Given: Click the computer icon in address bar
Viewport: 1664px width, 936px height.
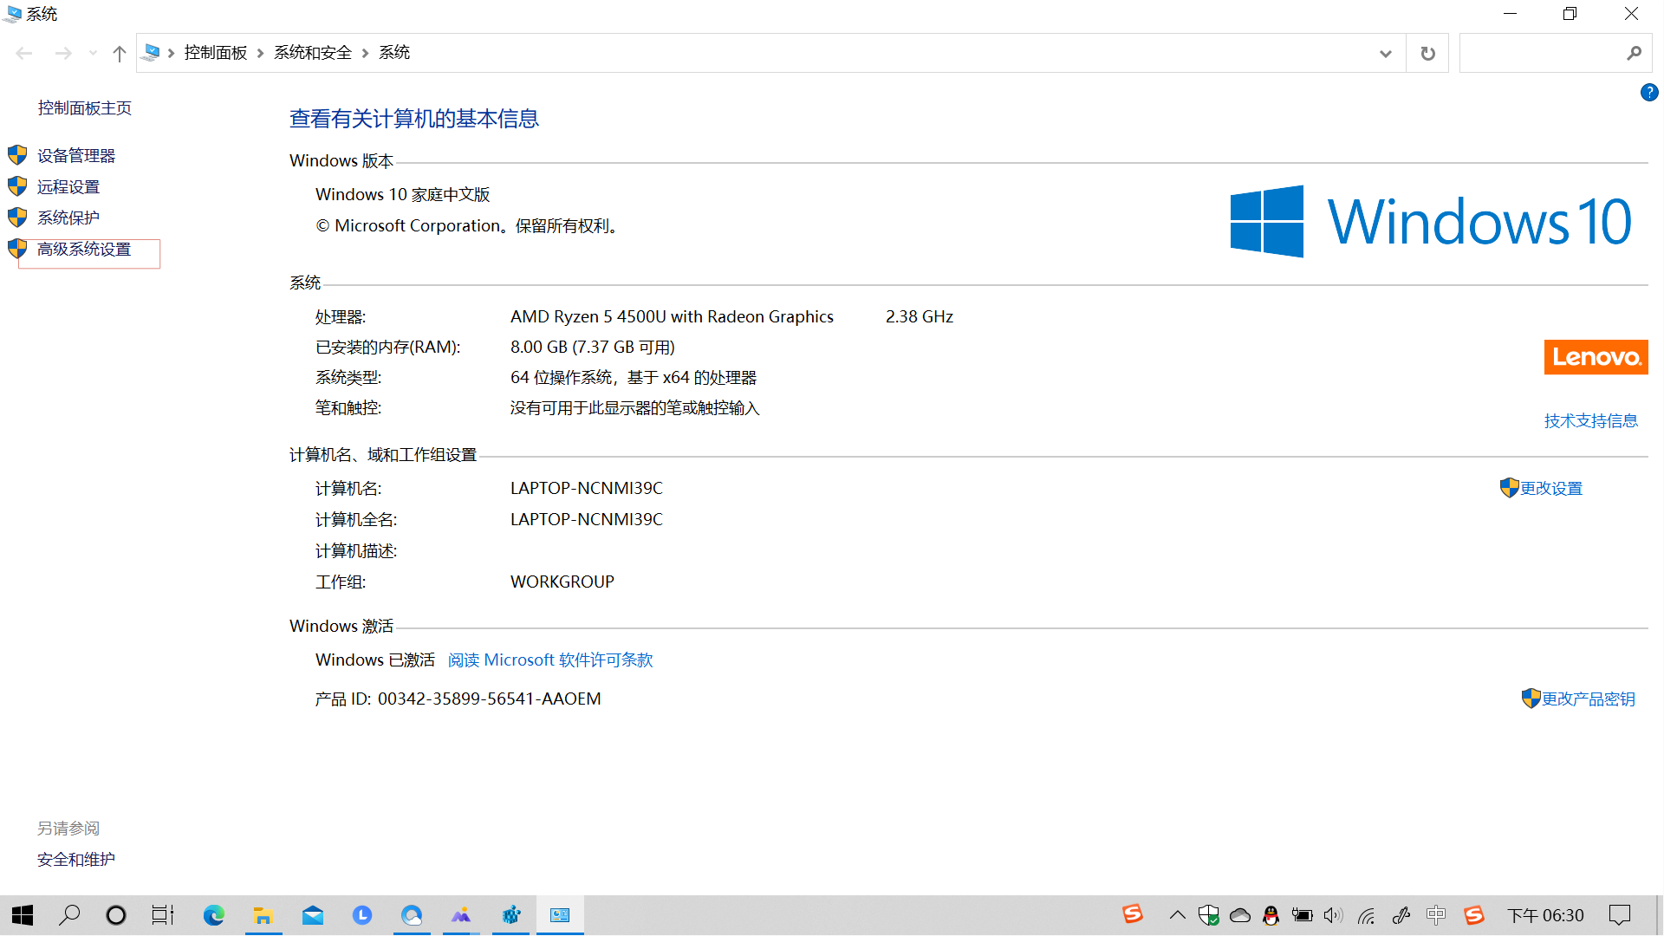Looking at the screenshot, I should (x=151, y=53).
